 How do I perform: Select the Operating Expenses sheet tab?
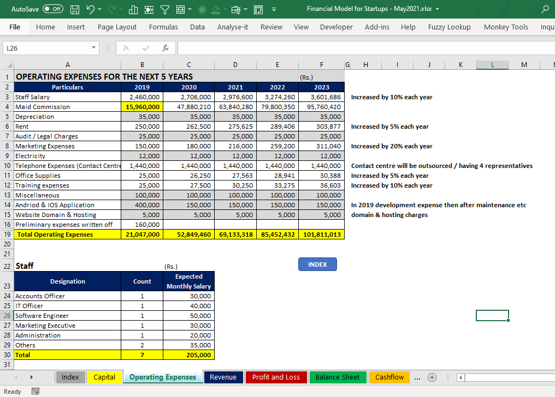coord(163,377)
